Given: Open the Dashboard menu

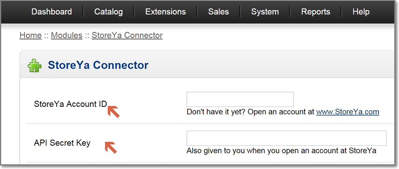Looking at the screenshot, I should pyautogui.click(x=51, y=12).
